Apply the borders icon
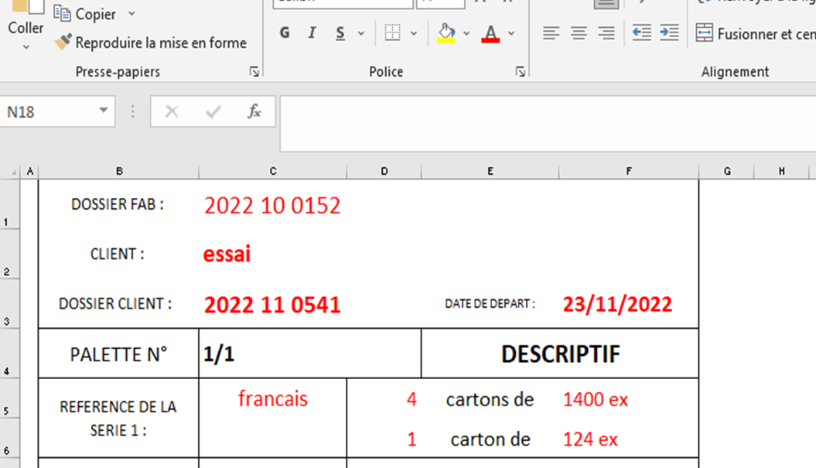816x468 pixels. pyautogui.click(x=393, y=33)
